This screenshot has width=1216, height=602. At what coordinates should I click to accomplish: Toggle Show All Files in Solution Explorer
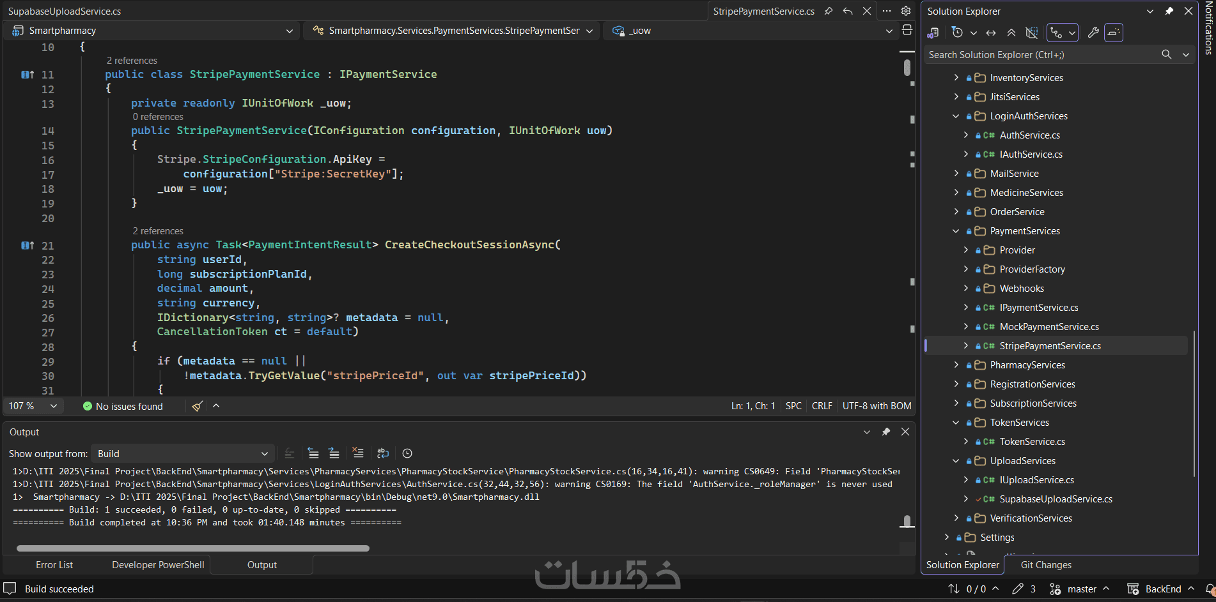1031,33
